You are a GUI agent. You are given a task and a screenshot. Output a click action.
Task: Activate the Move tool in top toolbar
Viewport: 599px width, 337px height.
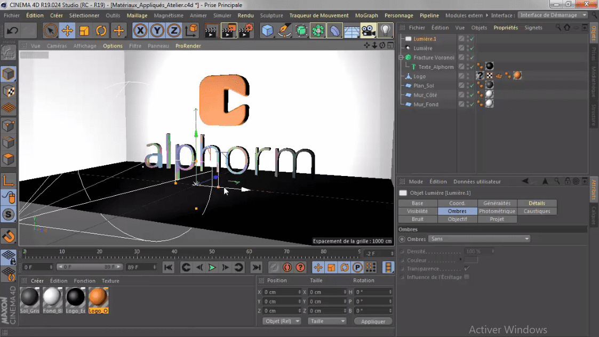point(67,30)
